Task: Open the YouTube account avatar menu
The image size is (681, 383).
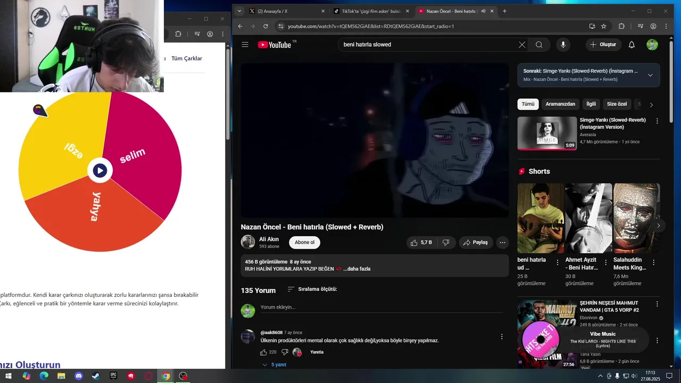Action: [x=652, y=45]
